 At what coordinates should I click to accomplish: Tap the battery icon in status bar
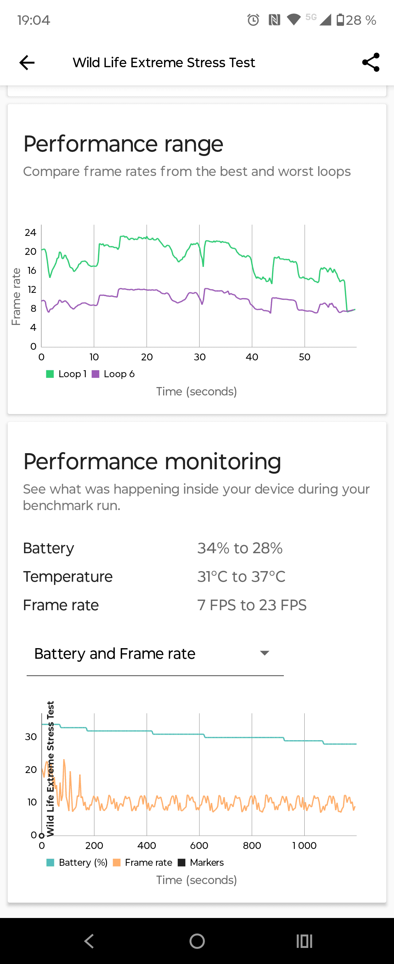point(340,20)
